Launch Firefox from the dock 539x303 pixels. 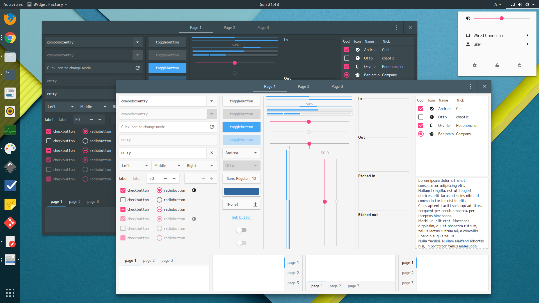click(x=10, y=19)
